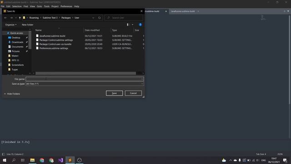Viewport: 291px width, 164px height.
Task: Open Task View on taskbar
Action: pyautogui.click(x=23, y=160)
